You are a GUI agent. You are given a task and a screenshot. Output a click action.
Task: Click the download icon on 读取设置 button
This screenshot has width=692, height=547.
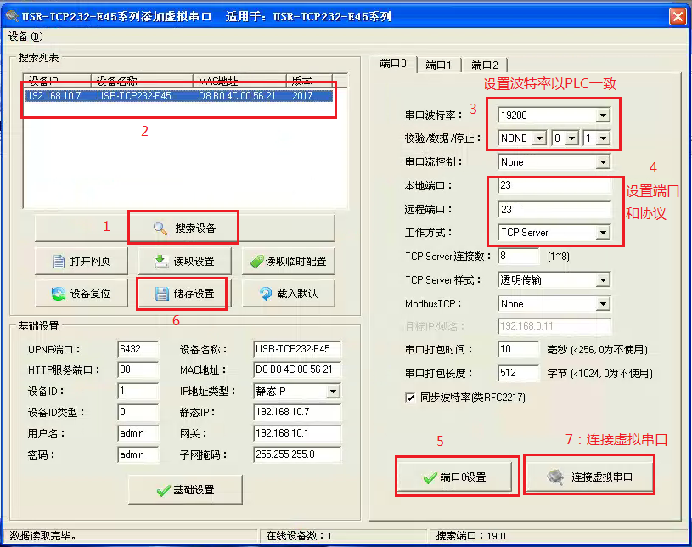coord(160,262)
